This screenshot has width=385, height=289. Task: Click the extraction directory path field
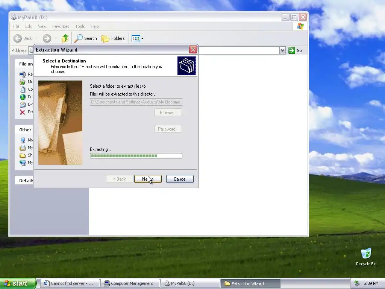136,102
